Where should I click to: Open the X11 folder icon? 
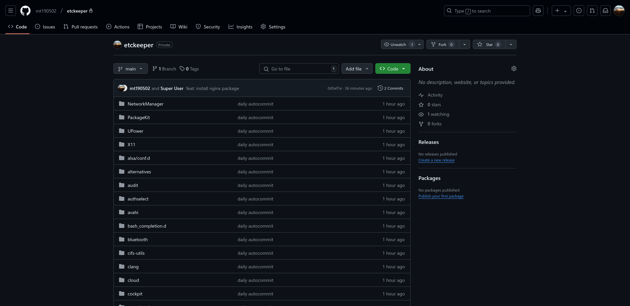coord(122,144)
